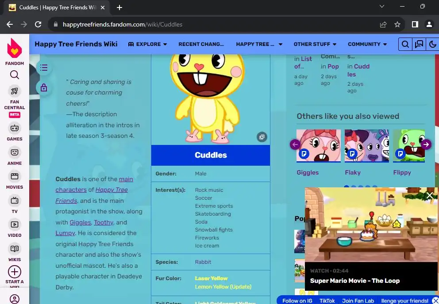Open the Flaky recommended thumbnail
The width and height of the screenshot is (439, 304).
click(x=367, y=145)
